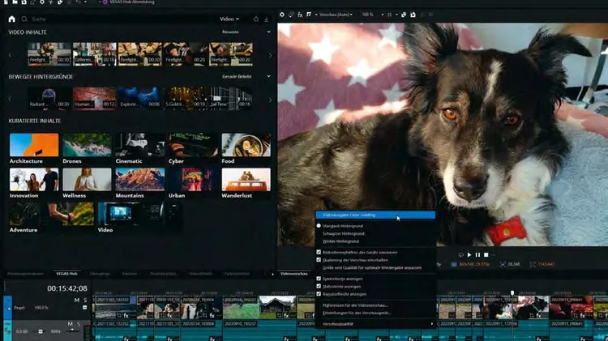Image resolution: width=608 pixels, height=341 pixels.
Task: Open the Architecture curated category
Action: (34, 146)
